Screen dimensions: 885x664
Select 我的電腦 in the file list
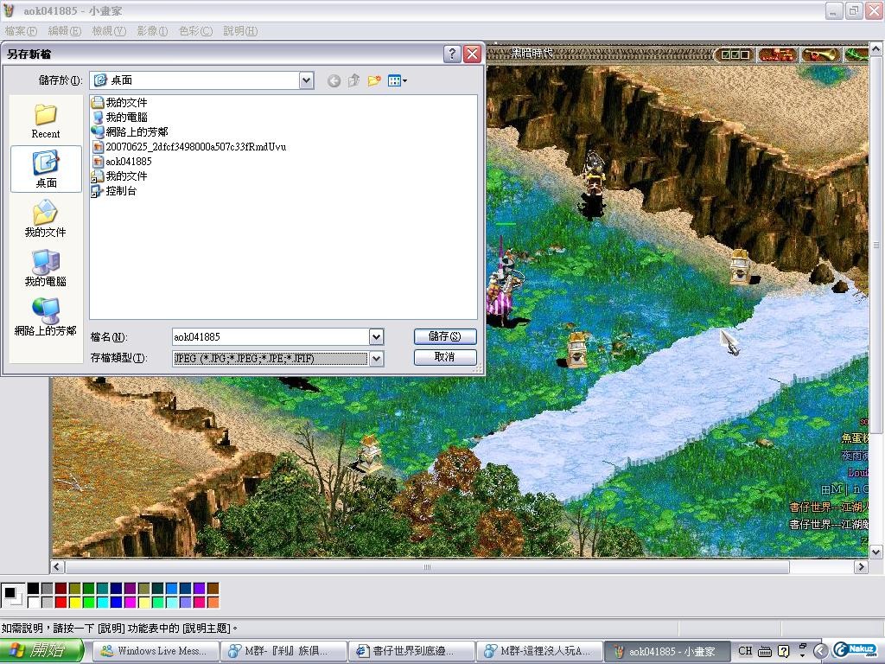pos(119,117)
